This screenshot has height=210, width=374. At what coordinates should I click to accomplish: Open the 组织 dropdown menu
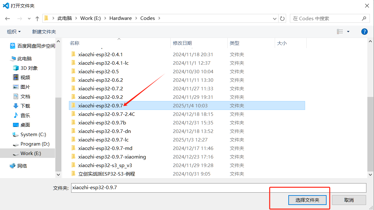(x=14, y=32)
